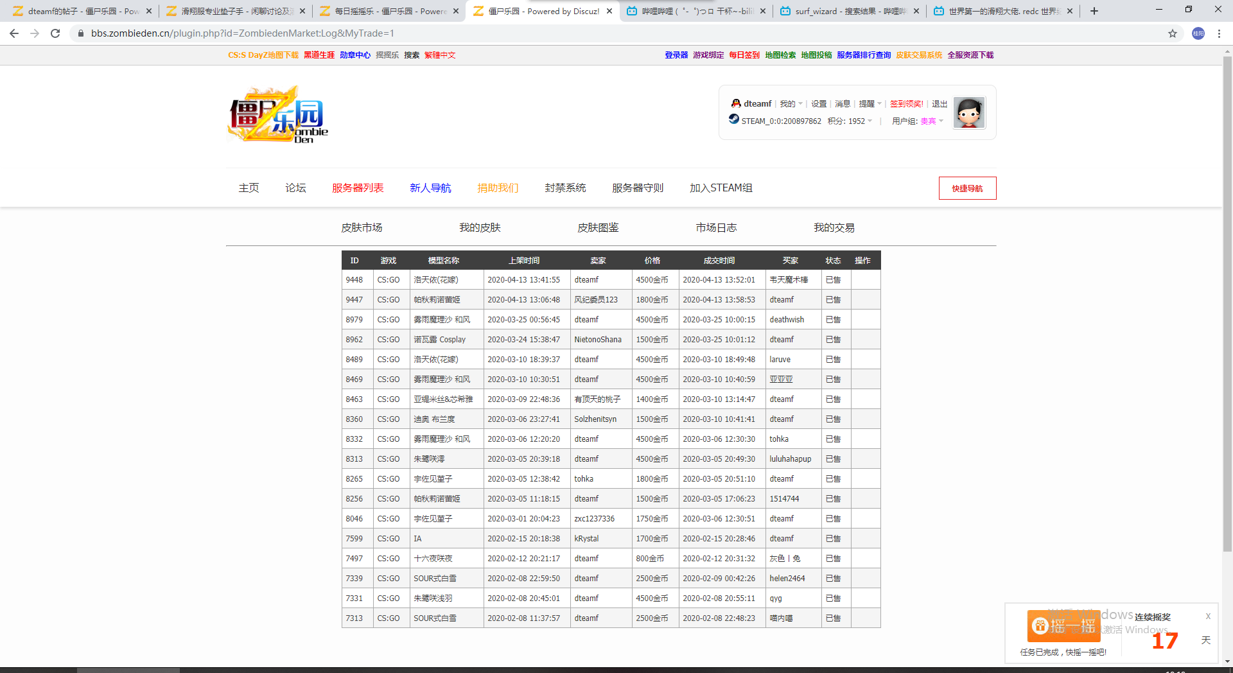Open the Chrome three-dot menu
Viewport: 1233px width, 673px height.
pos(1219,33)
